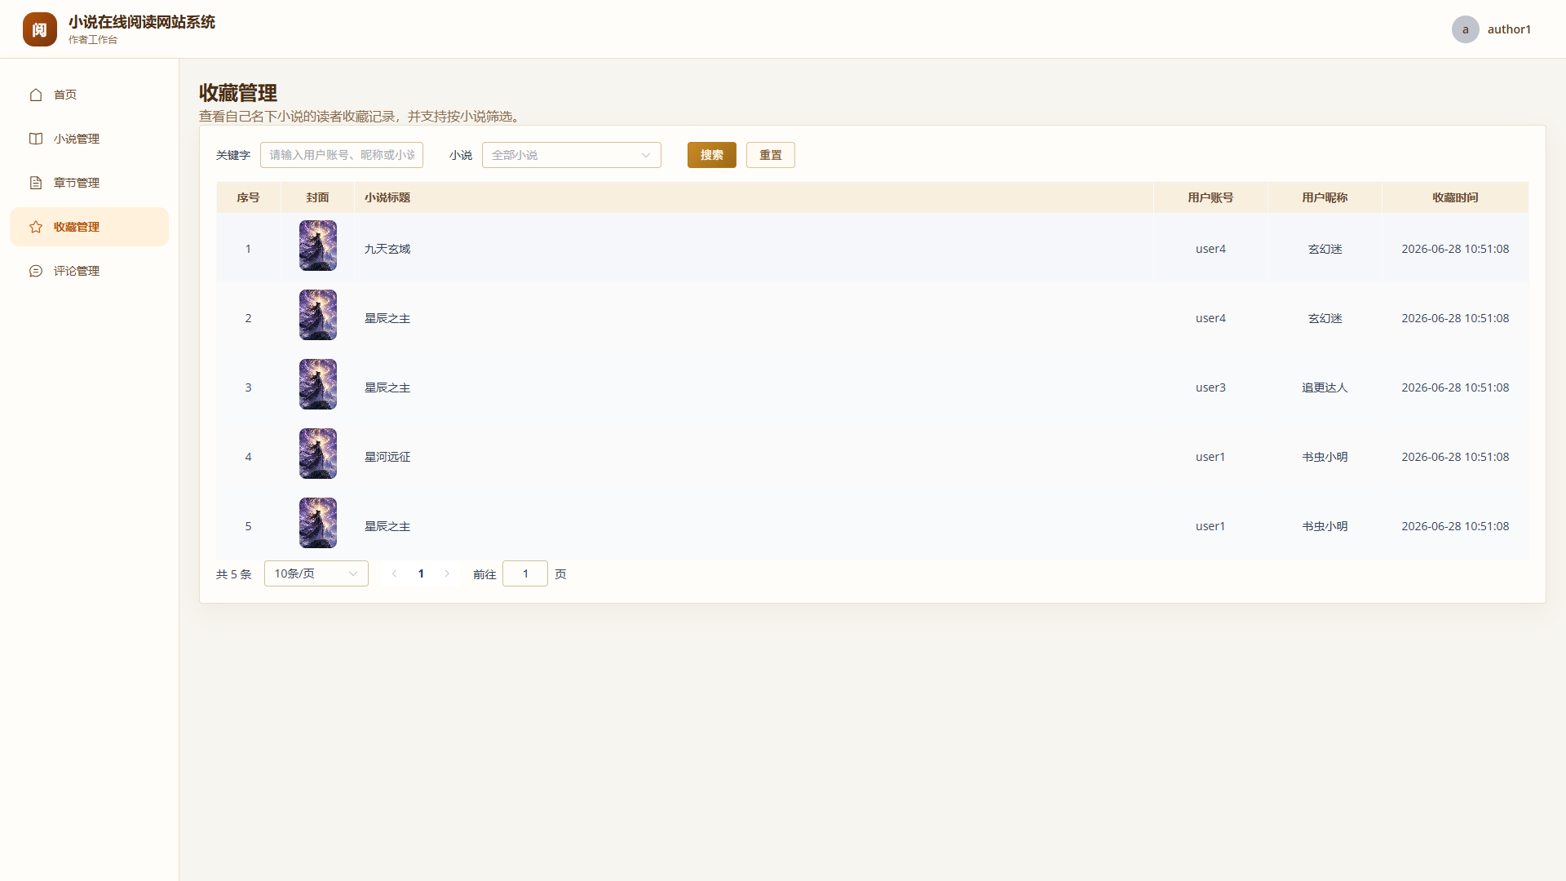The width and height of the screenshot is (1566, 881).
Task: Open the 全部小说 novel filter dropdown
Action: click(572, 155)
